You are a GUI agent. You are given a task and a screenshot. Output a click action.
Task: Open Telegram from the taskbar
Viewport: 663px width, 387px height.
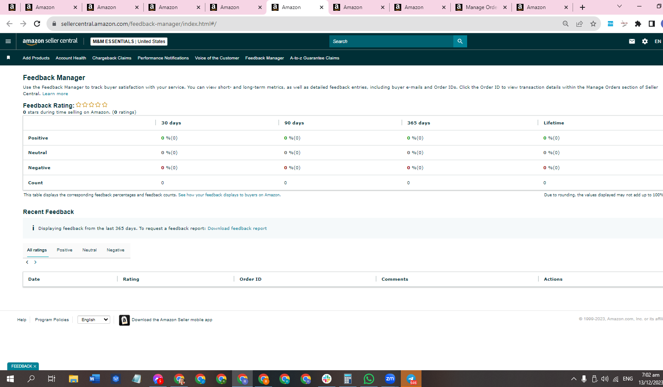(411, 379)
